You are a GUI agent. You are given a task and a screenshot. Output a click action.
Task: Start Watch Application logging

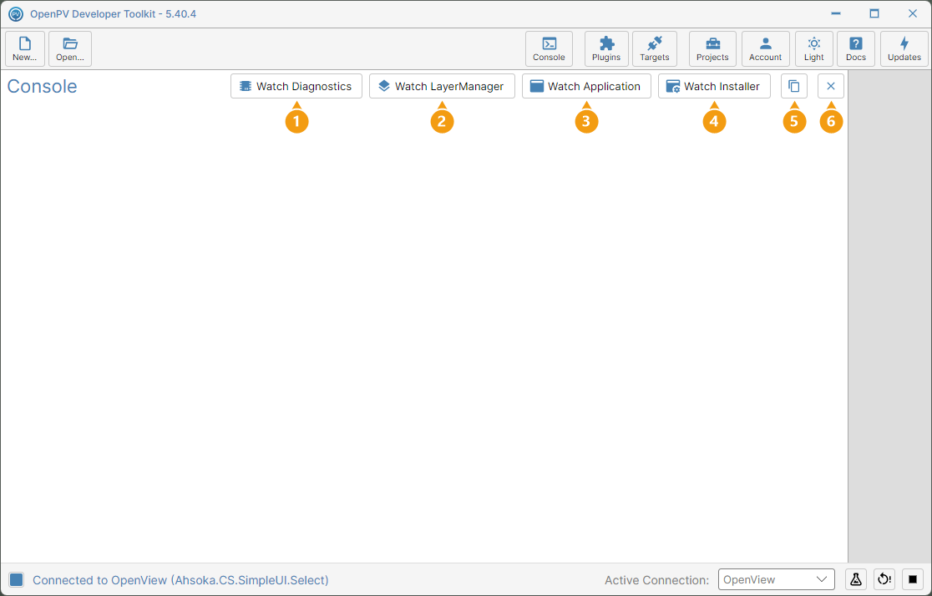point(586,86)
